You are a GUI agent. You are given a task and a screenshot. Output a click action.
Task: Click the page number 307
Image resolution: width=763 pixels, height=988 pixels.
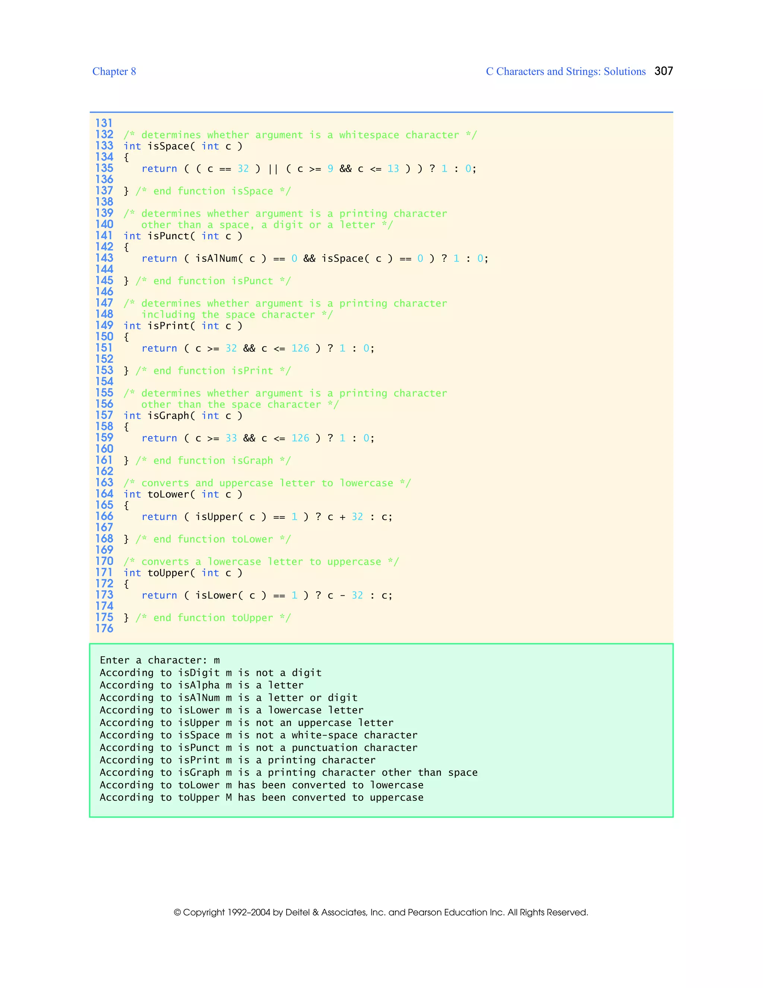[663, 71]
